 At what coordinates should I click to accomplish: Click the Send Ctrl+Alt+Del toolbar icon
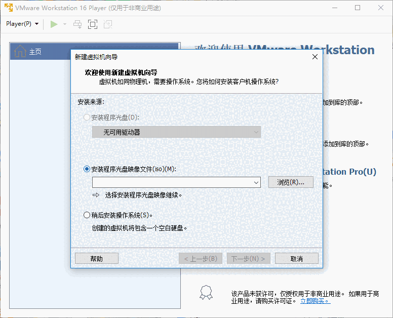pos(77,24)
